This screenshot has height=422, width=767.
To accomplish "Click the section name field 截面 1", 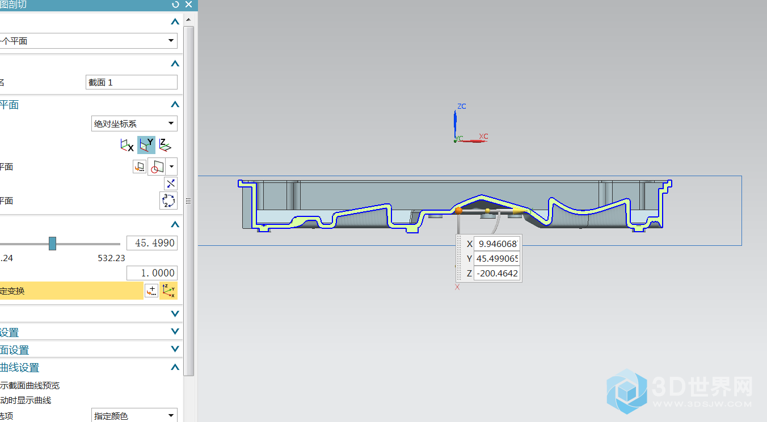I will 132,82.
